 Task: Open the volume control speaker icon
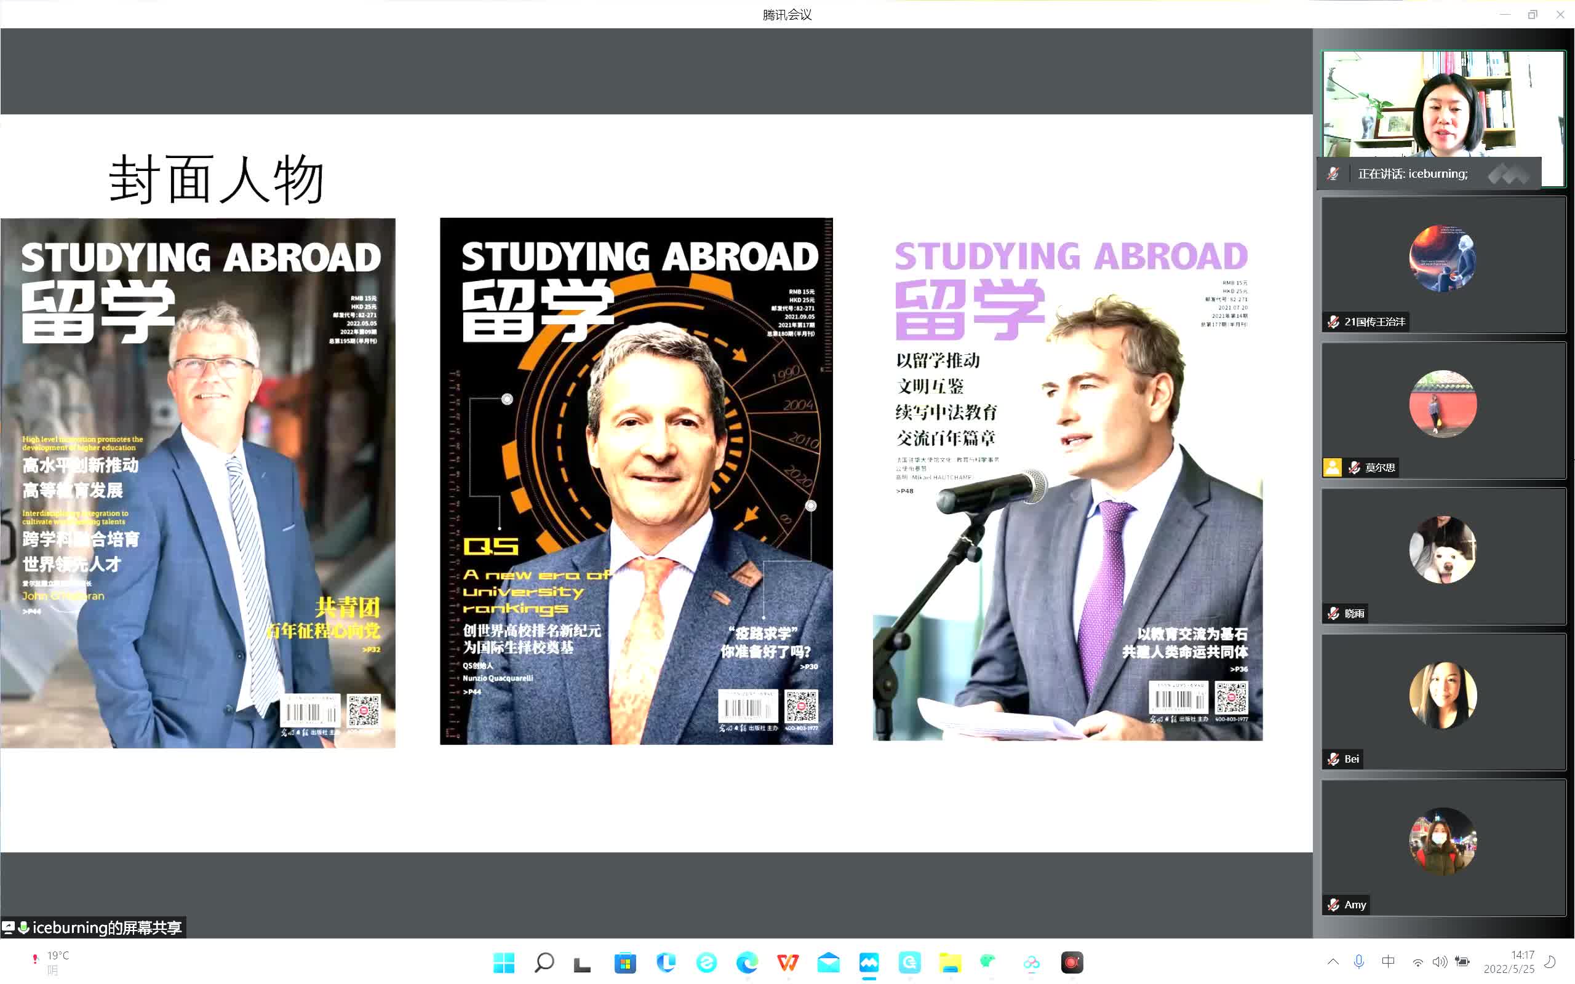[1439, 962]
